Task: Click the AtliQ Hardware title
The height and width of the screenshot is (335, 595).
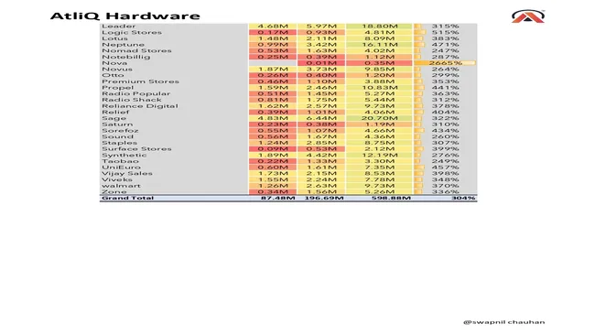Action: [x=125, y=16]
